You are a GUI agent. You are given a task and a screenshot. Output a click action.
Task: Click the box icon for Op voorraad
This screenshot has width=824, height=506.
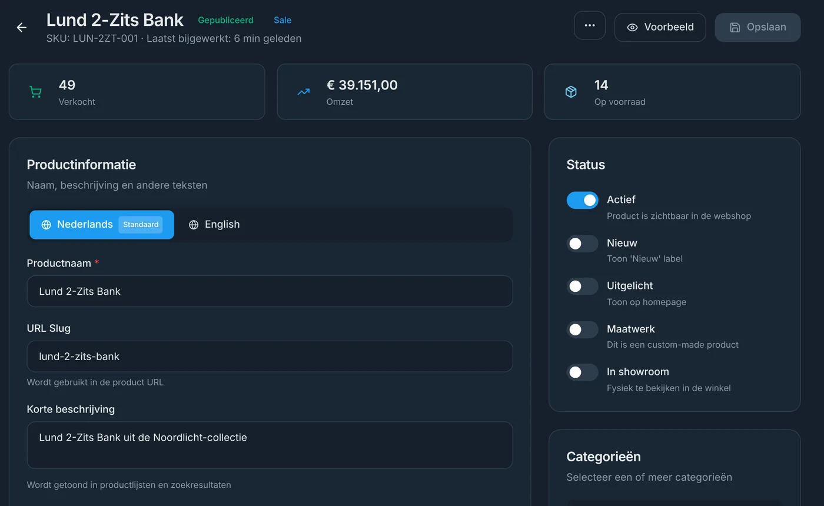(571, 92)
